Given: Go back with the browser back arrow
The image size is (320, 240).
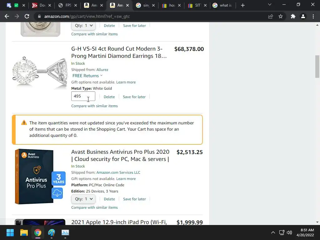Looking at the screenshot, I should click(x=7, y=16).
